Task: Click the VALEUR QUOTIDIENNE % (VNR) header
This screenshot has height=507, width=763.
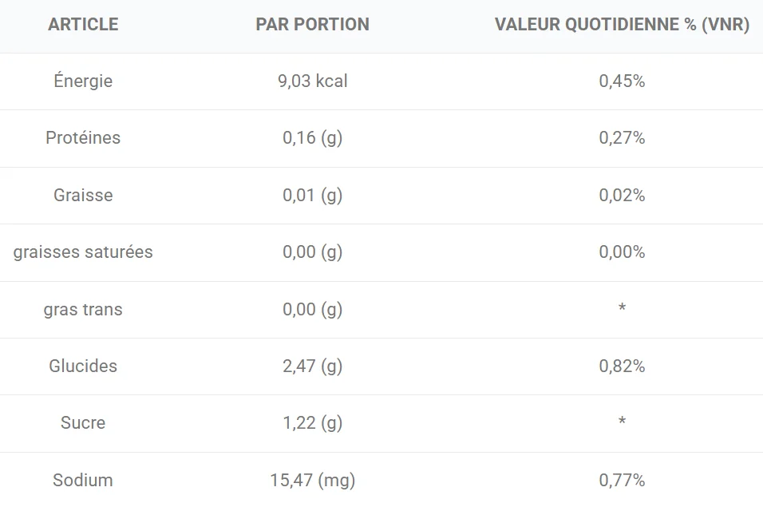Action: coord(622,25)
